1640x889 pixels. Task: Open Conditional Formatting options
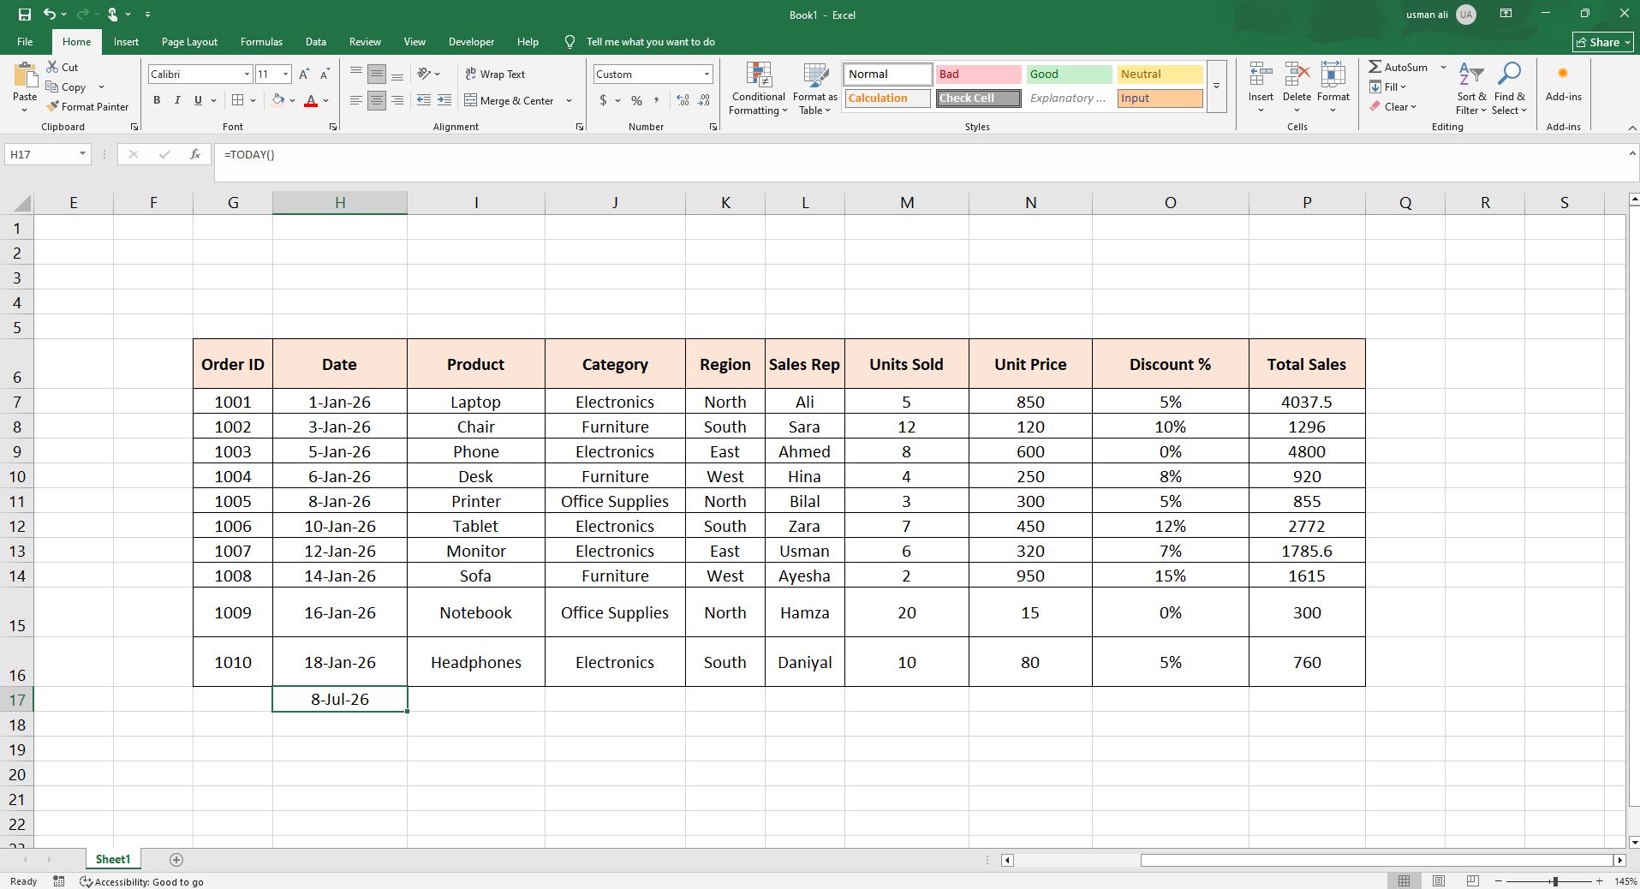click(758, 88)
